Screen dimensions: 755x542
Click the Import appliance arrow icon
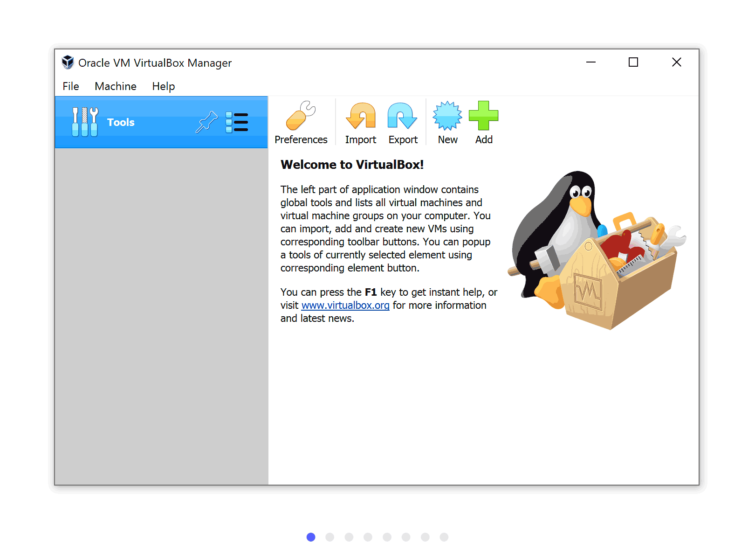coord(361,116)
